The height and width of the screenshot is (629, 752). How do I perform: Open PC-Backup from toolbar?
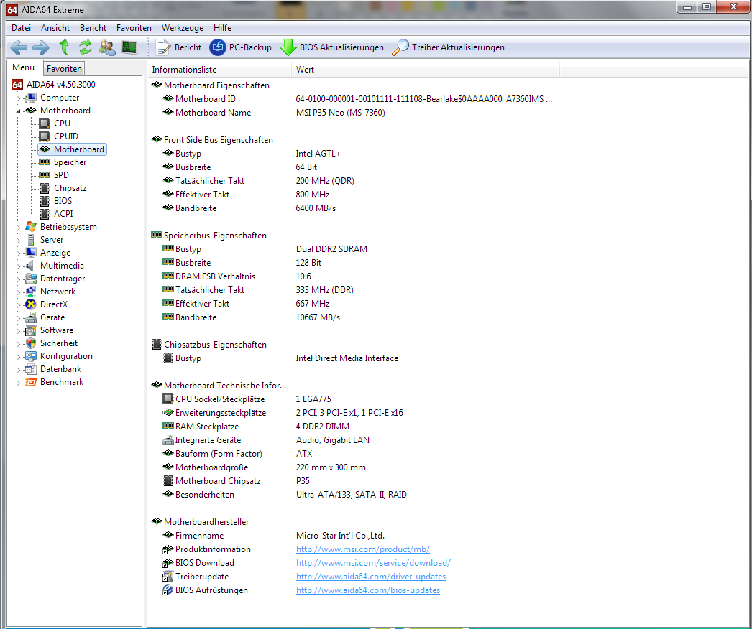[240, 47]
